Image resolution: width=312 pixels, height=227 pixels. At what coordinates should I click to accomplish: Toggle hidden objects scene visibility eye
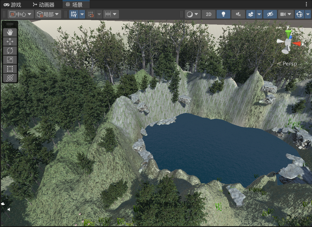tap(270, 14)
